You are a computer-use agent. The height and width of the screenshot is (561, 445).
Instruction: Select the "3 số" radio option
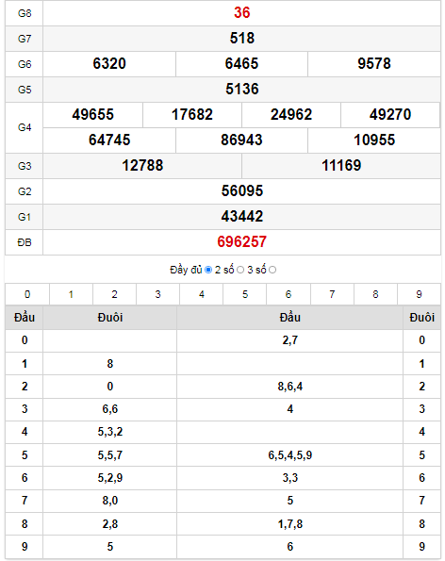click(x=272, y=270)
